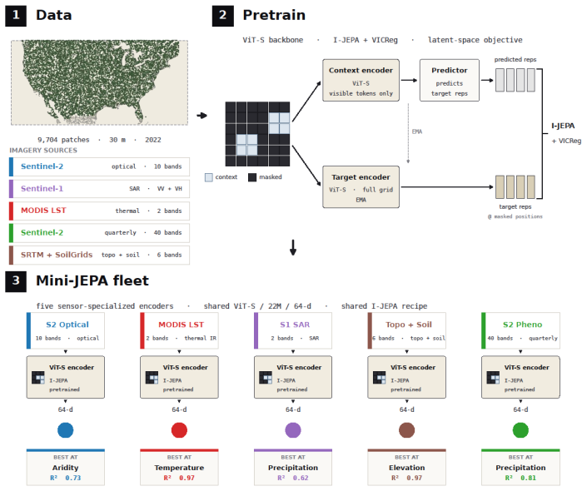Select the Predictor box

(x=450, y=80)
